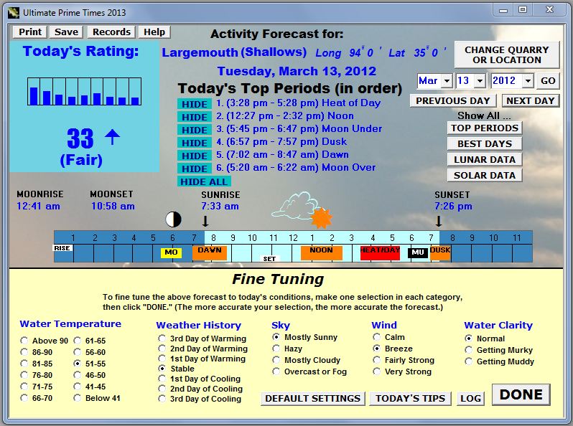Show LUNAR DATA
This screenshot has width=573, height=426.
485,159
